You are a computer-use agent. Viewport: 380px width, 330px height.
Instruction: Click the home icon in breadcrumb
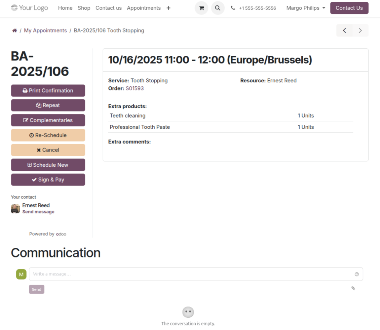click(14, 31)
